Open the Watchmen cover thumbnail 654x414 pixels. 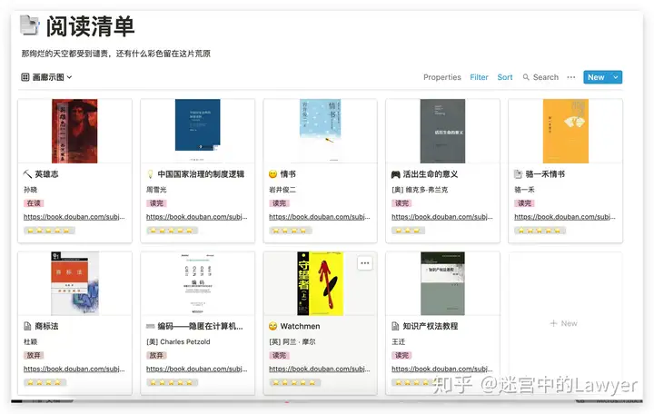click(321, 283)
